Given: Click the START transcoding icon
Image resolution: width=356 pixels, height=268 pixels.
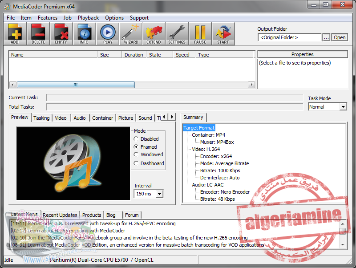Looking at the screenshot, I should [x=223, y=34].
